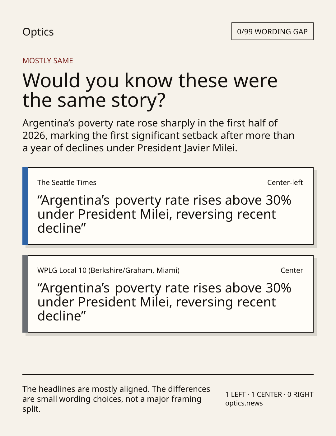
Task: Open WPLG Local 10 source name
Action: [x=108, y=270]
